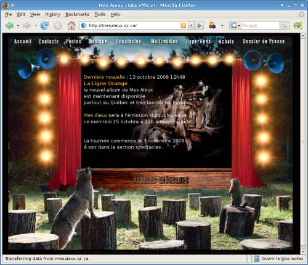This screenshot has width=308, height=265.
Task: Open the Multimédias site link
Action: coord(164,41)
